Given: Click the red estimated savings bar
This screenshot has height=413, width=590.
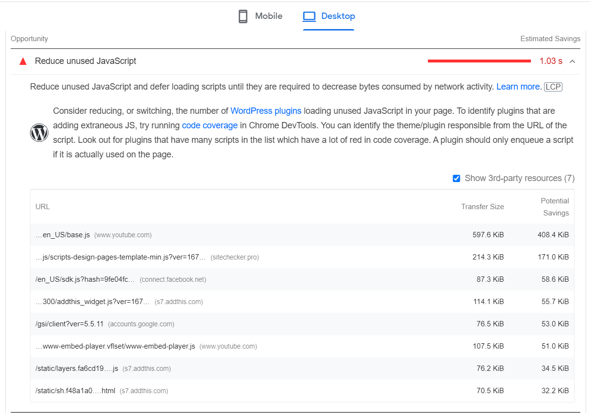Looking at the screenshot, I should coord(479,61).
